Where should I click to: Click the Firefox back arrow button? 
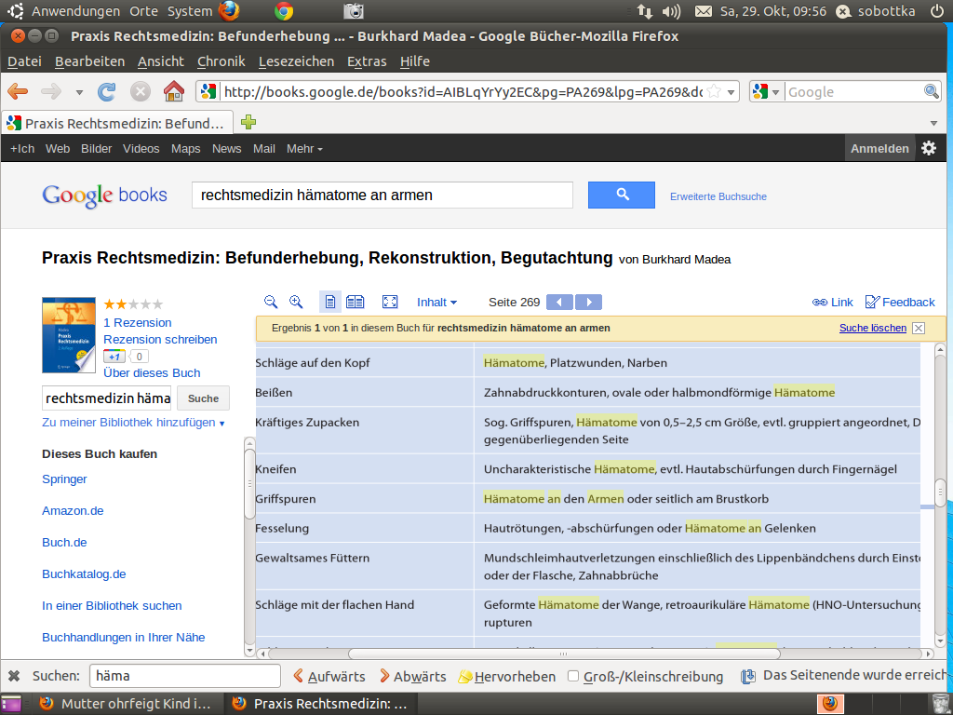click(19, 92)
